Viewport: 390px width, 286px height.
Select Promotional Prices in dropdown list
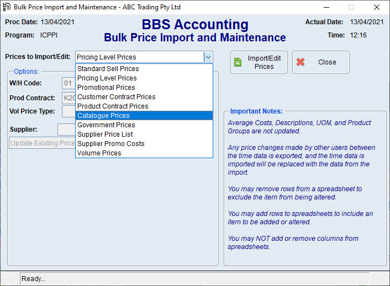(x=106, y=88)
